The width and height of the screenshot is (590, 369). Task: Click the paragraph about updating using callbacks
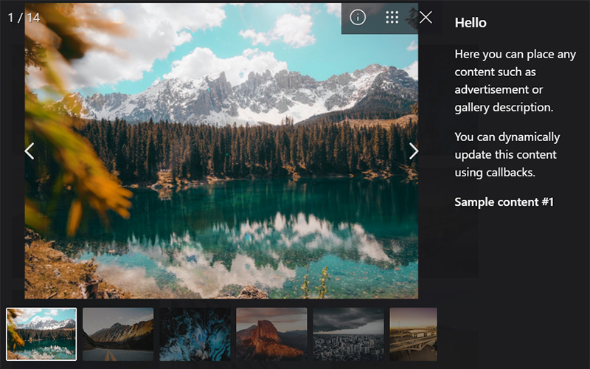click(507, 154)
